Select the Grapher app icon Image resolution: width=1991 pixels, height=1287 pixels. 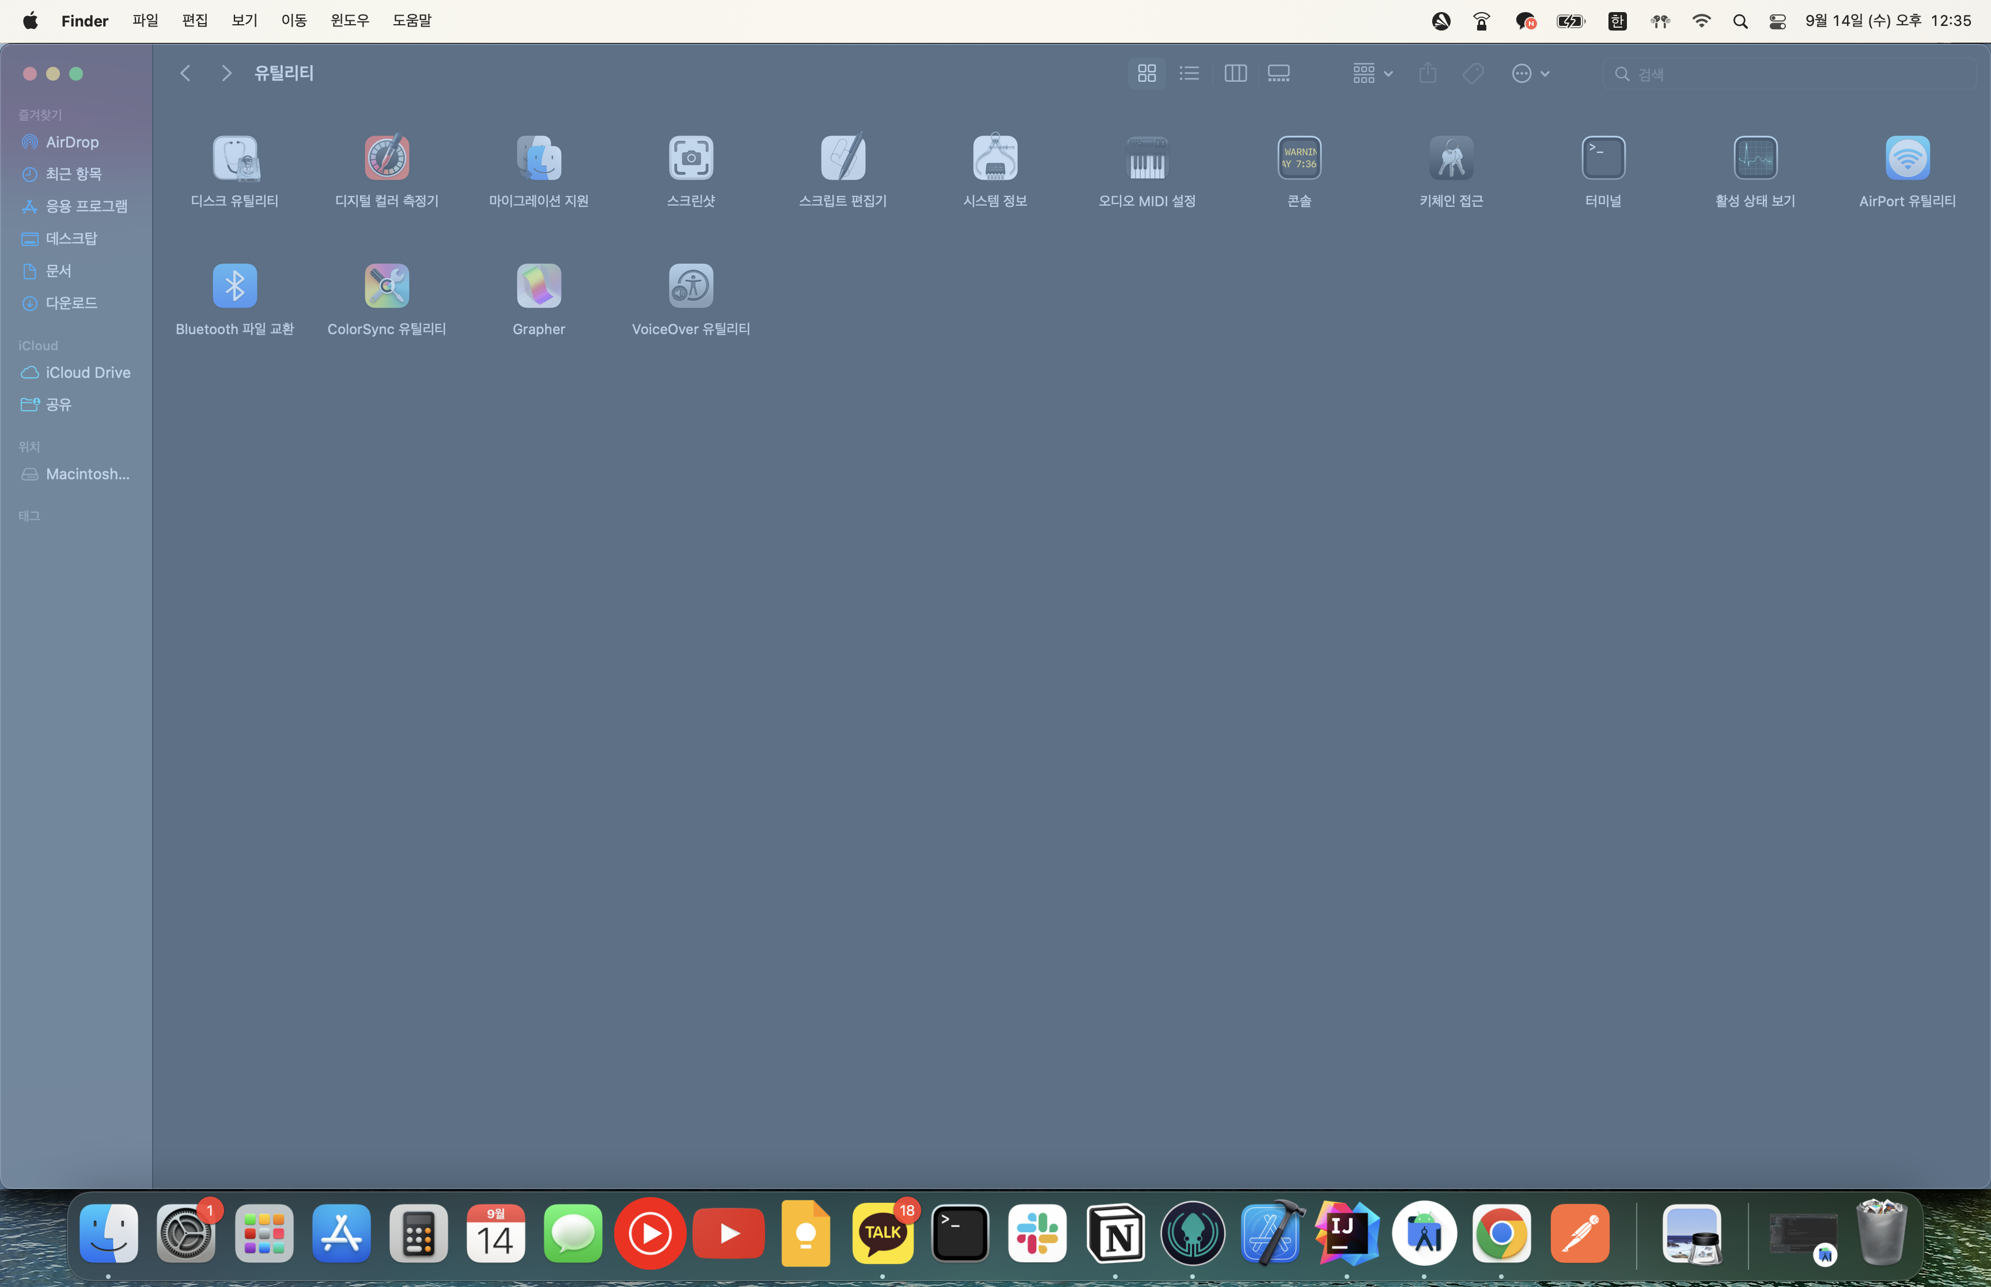coord(539,287)
